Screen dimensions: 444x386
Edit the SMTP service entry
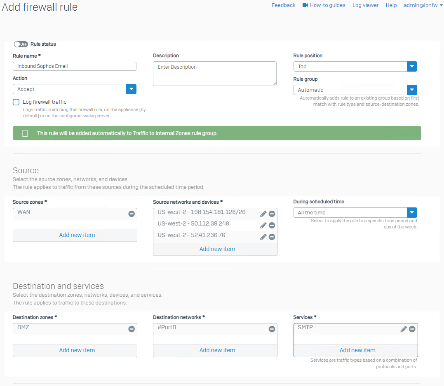[x=404, y=329]
